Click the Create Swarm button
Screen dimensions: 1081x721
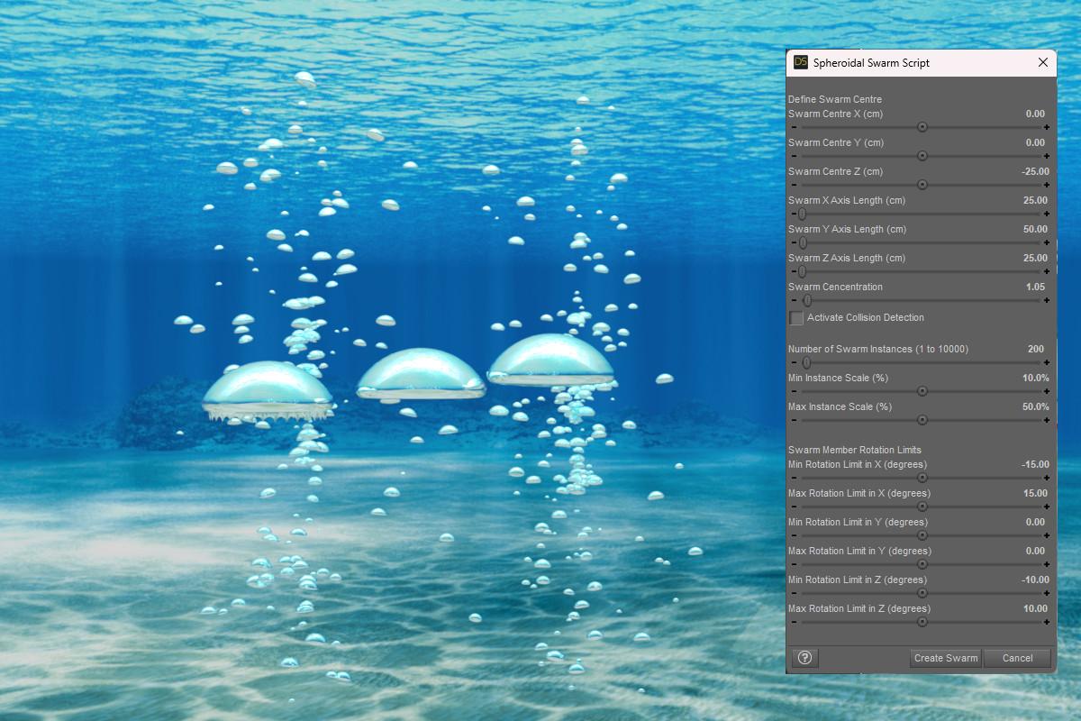click(946, 658)
